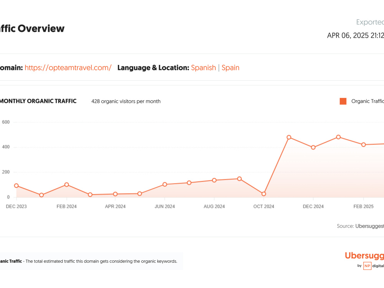Click the APR 06, 2025 export date

click(x=355, y=35)
